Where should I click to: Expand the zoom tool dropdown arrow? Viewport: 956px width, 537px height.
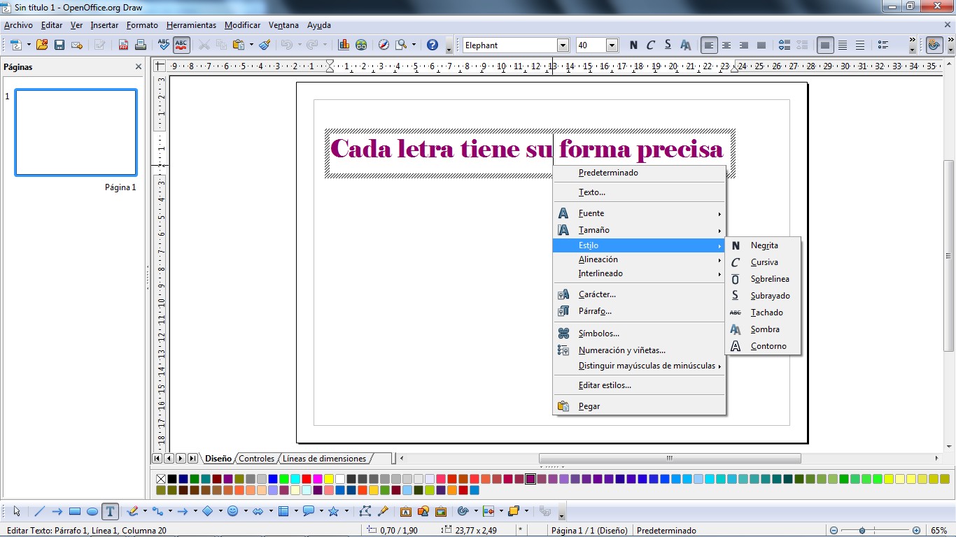[x=414, y=45]
